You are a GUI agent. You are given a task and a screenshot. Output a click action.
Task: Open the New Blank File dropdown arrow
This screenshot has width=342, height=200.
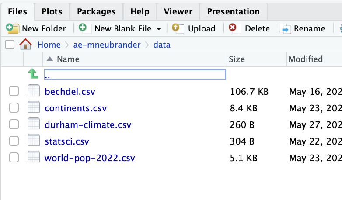click(159, 29)
